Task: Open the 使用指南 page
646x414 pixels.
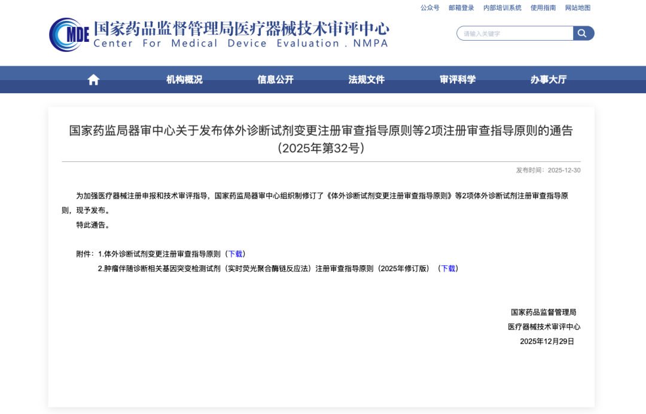Action: pyautogui.click(x=542, y=8)
